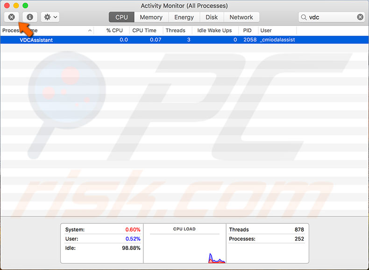
Task: Open the process Inspect info button
Action: 29,17
